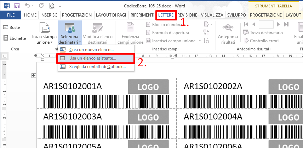Click the table move handle

(x=34, y=76)
